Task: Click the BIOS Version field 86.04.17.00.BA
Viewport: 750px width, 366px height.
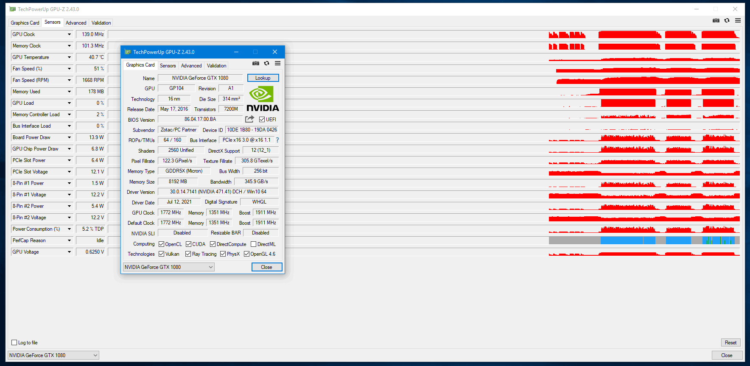Action: click(200, 119)
